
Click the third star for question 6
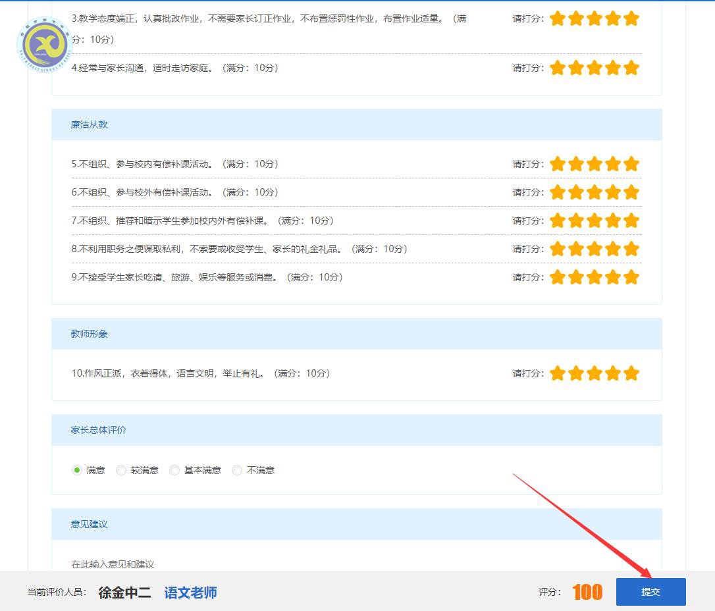point(594,192)
